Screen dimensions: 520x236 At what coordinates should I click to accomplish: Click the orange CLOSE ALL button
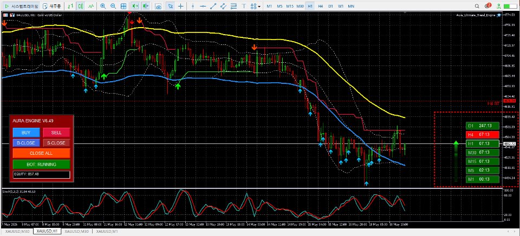pyautogui.click(x=42, y=153)
